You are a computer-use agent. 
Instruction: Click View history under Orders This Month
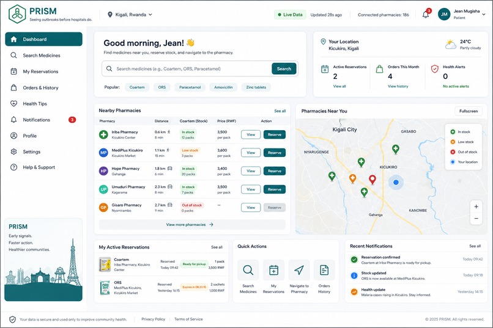[398, 86]
